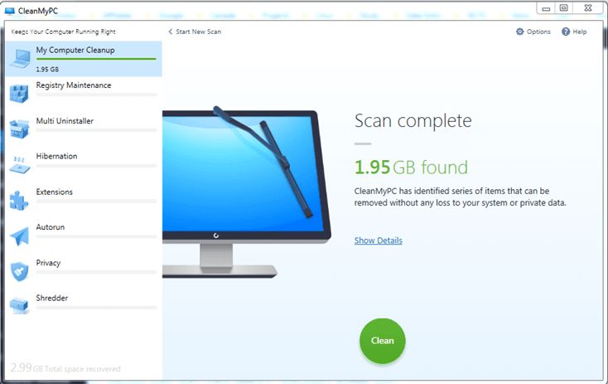
Task: Open the Multi Uninstaller module
Action: [x=65, y=121]
